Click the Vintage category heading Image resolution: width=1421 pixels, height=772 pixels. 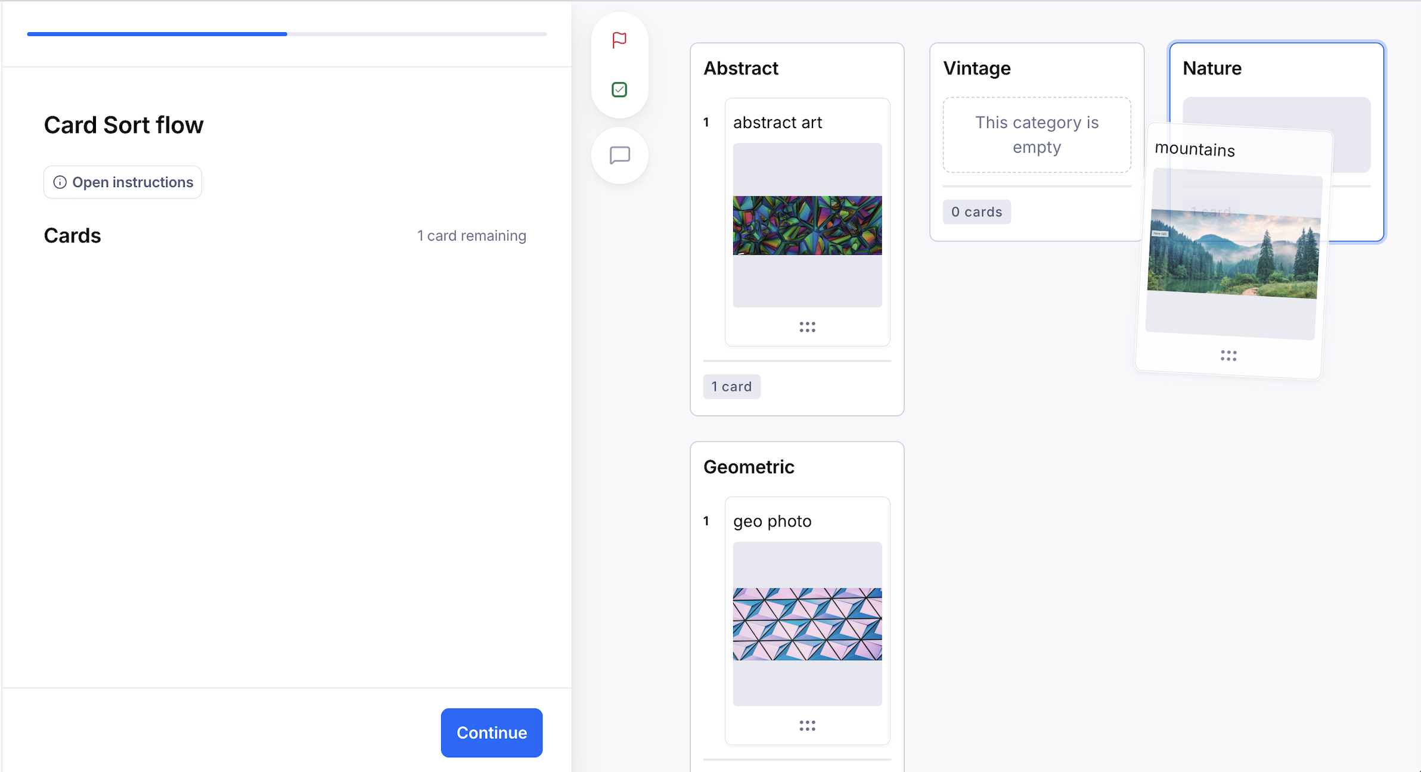976,69
